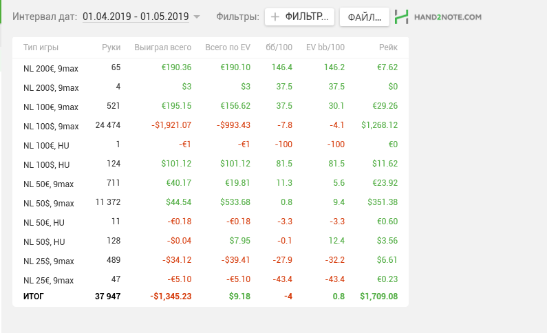The image size is (547, 333).
Task: Sort by the Выиграл всего column header
Action: point(163,47)
